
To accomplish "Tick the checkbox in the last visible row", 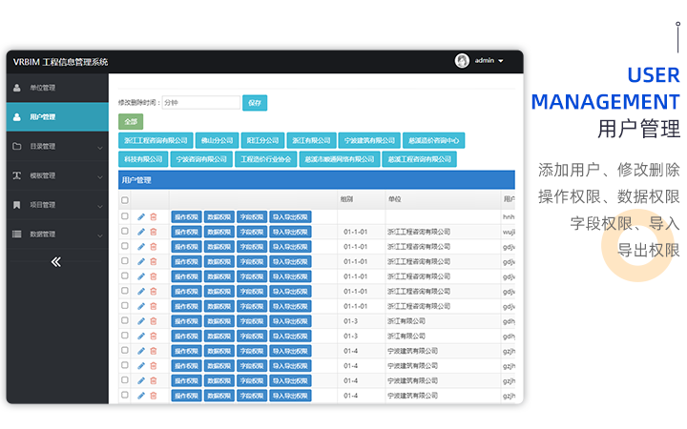I will pyautogui.click(x=124, y=395).
